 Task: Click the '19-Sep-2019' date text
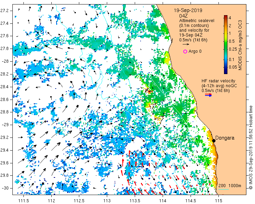coord(188,10)
